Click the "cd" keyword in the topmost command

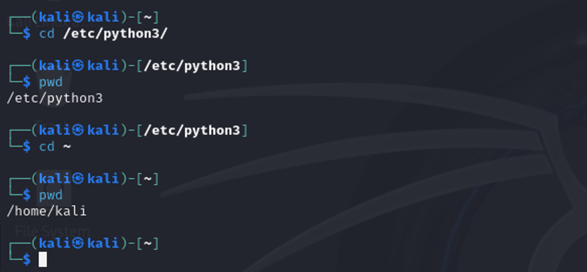tap(46, 33)
